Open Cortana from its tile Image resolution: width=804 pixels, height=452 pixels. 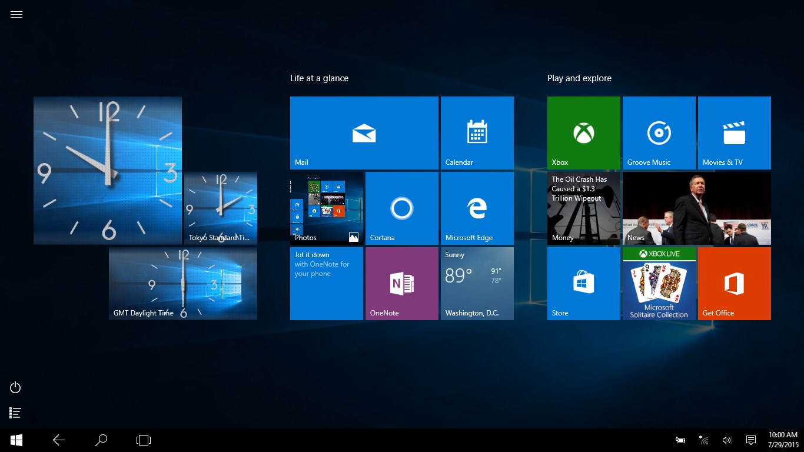pyautogui.click(x=401, y=208)
